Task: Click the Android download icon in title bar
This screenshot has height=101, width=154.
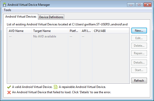Action: 5,5
